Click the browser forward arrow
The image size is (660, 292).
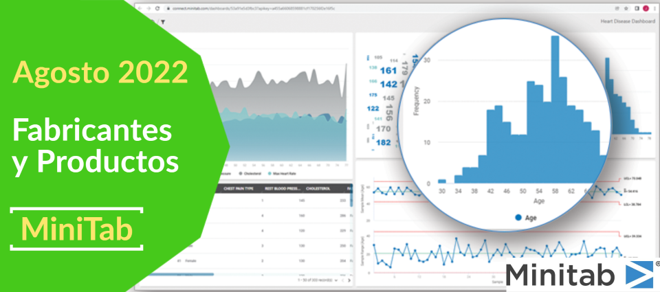click(148, 8)
